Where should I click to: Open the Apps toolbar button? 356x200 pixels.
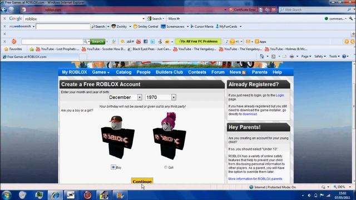pos(260,42)
